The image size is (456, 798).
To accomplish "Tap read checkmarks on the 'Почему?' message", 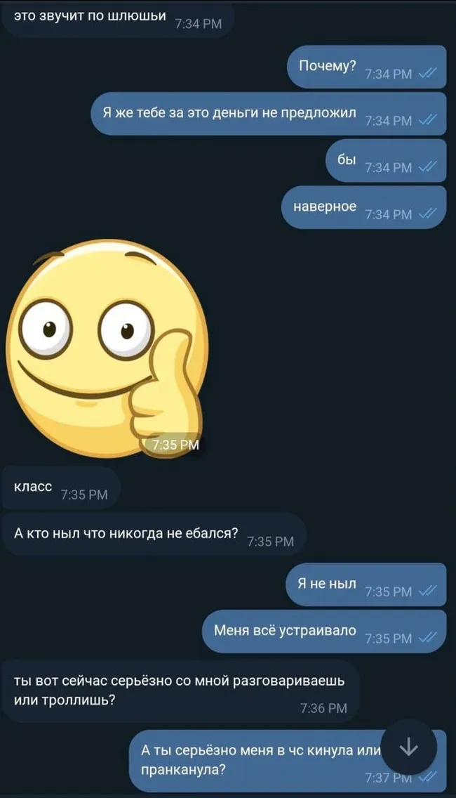I will tap(427, 74).
